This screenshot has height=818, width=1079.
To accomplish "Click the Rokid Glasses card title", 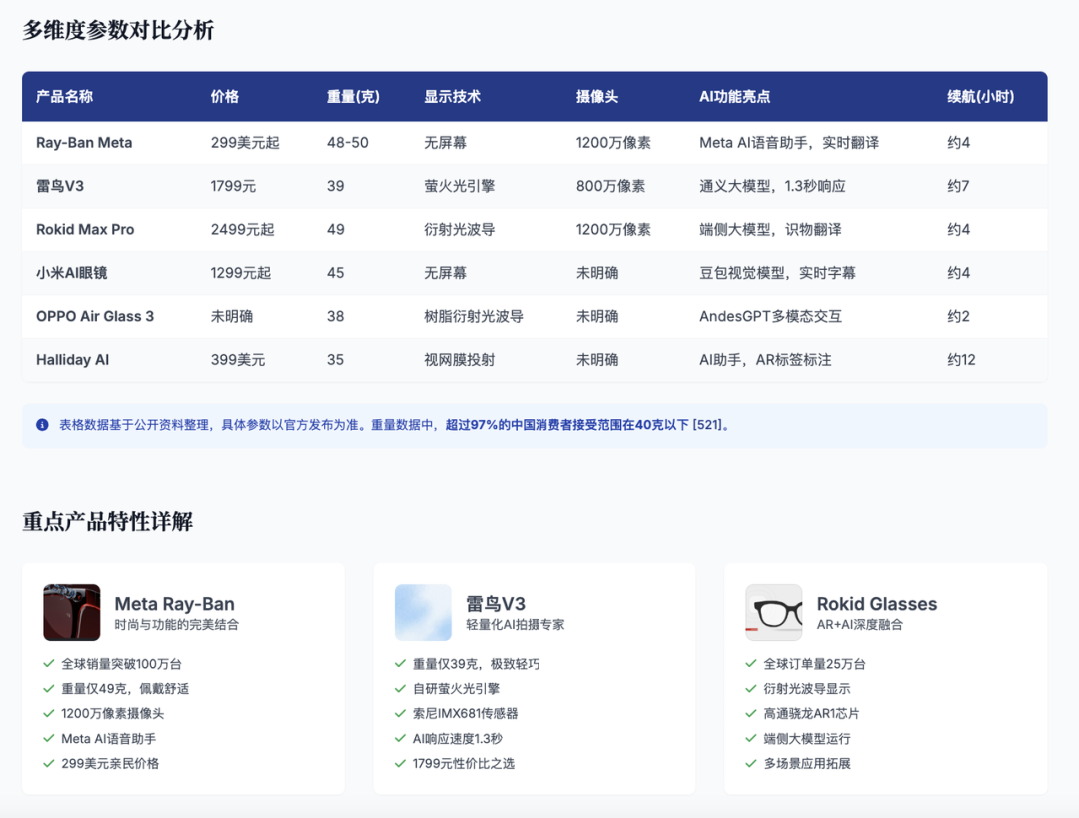I will [x=877, y=604].
